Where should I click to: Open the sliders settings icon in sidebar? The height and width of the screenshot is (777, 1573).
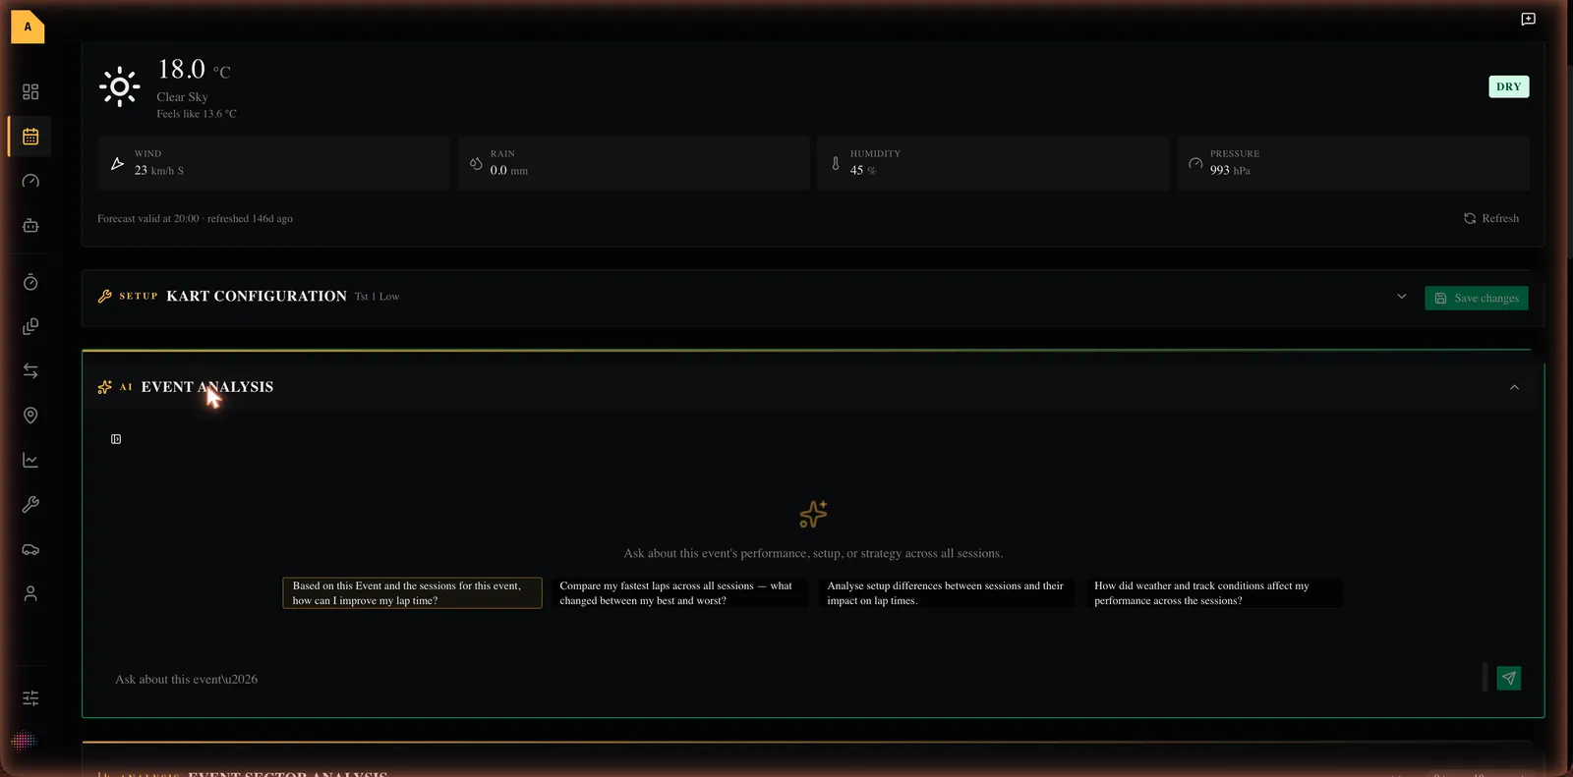coord(30,697)
